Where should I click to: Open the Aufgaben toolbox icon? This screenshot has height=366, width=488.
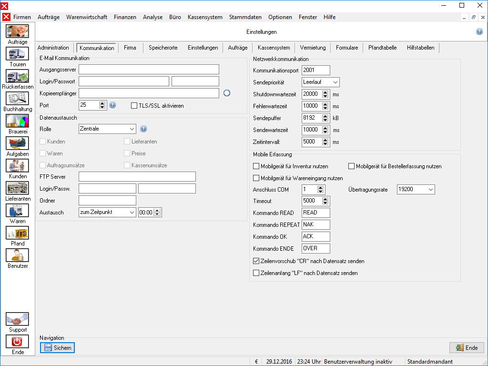pos(18,143)
